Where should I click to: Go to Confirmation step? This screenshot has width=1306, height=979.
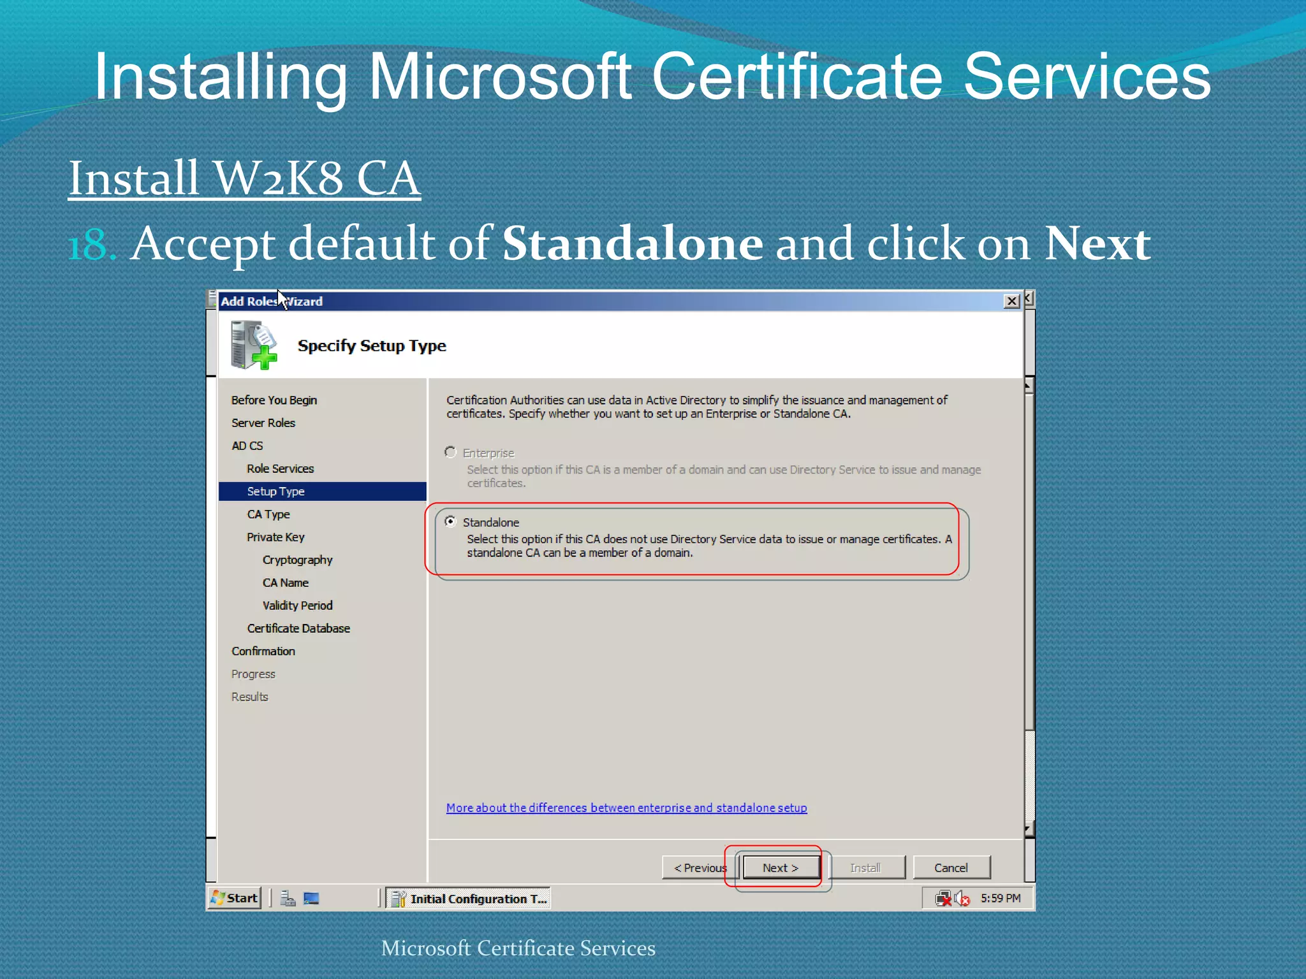[263, 651]
